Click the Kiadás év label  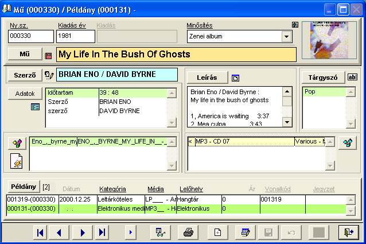72,25
